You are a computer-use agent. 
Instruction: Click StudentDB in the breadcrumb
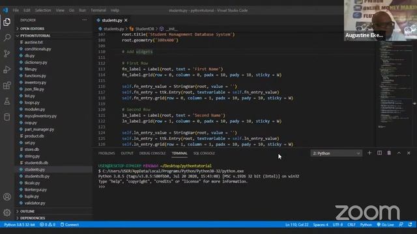145,29
